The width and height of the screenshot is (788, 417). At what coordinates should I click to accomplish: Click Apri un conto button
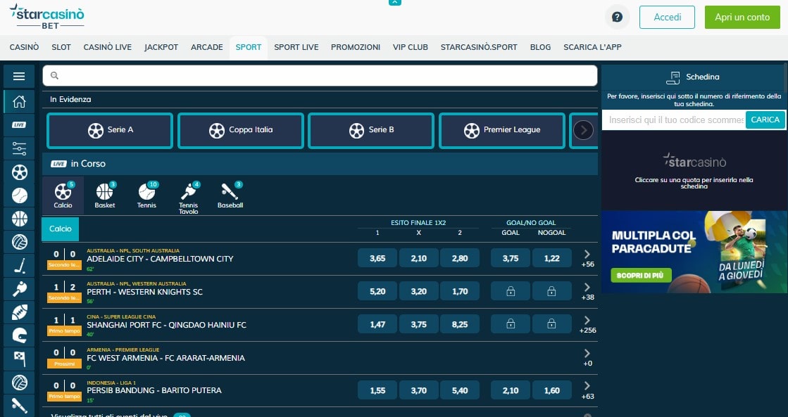tap(742, 17)
